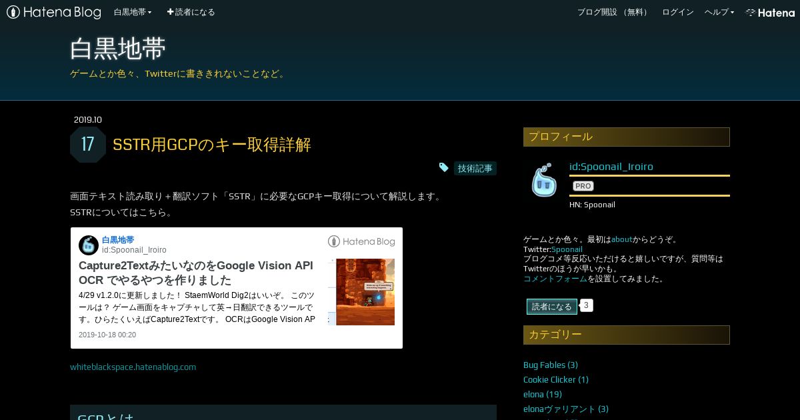Click the about link in profile text
This screenshot has height=420, width=800.
(x=621, y=239)
